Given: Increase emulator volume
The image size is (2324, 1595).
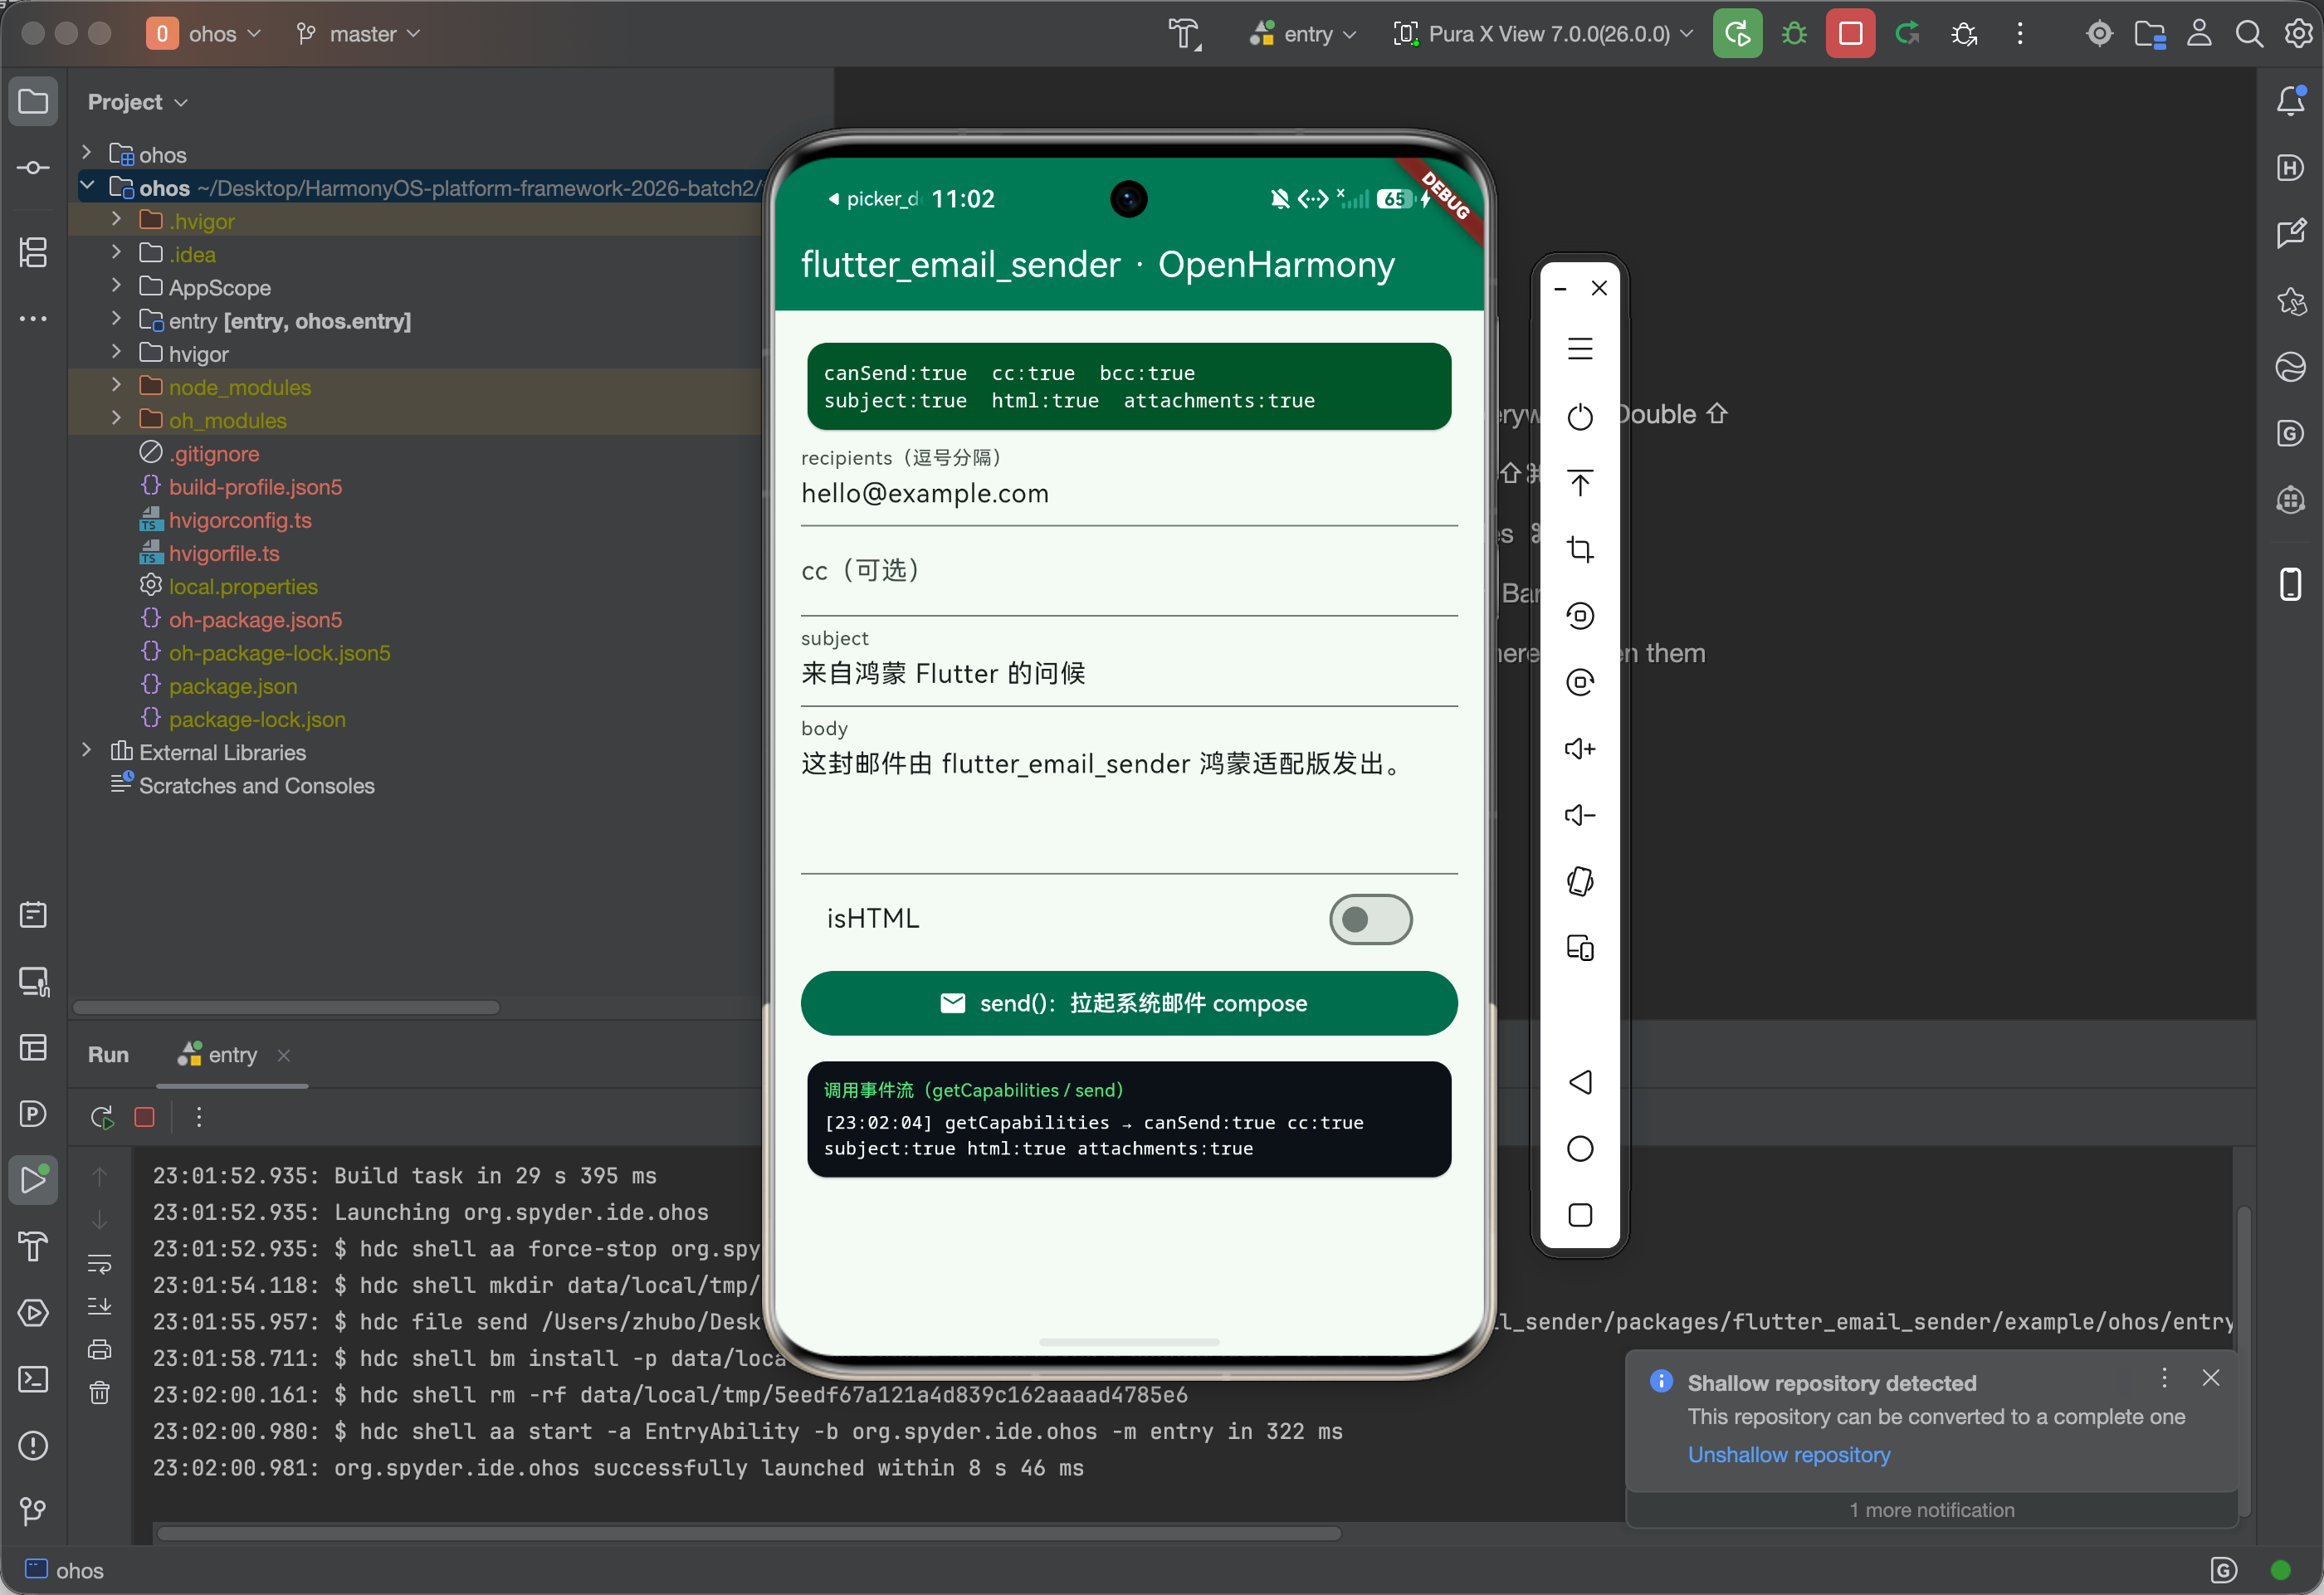Looking at the screenshot, I should (1580, 749).
